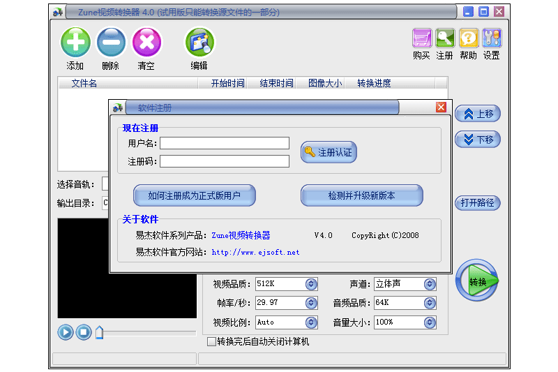Close the 软件注册 dialog
This screenshot has width=558, height=372.
441,107
